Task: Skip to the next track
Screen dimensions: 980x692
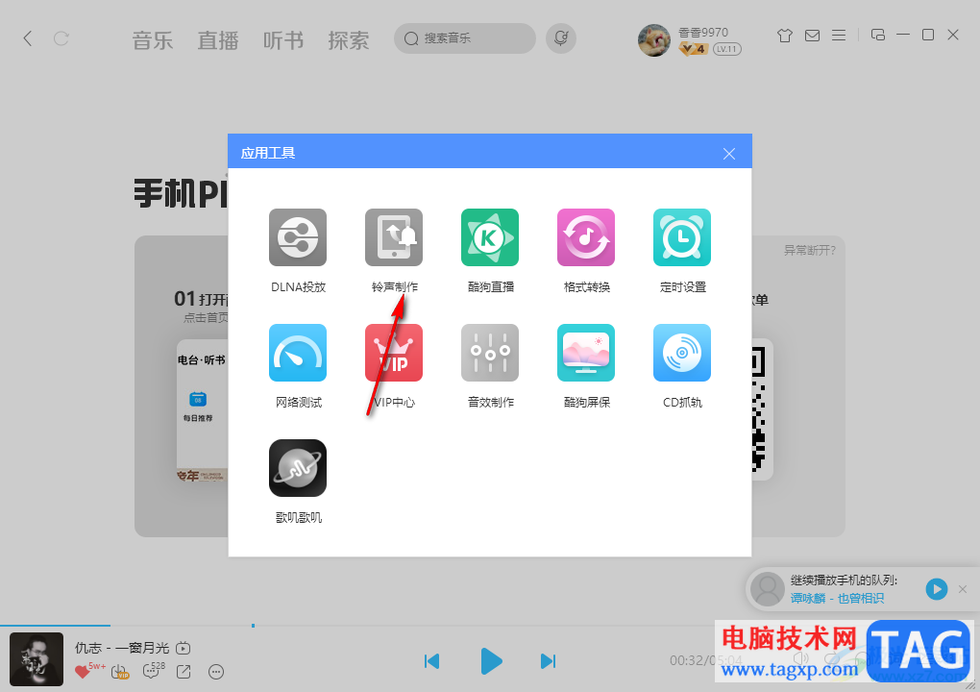Action: coord(548,660)
